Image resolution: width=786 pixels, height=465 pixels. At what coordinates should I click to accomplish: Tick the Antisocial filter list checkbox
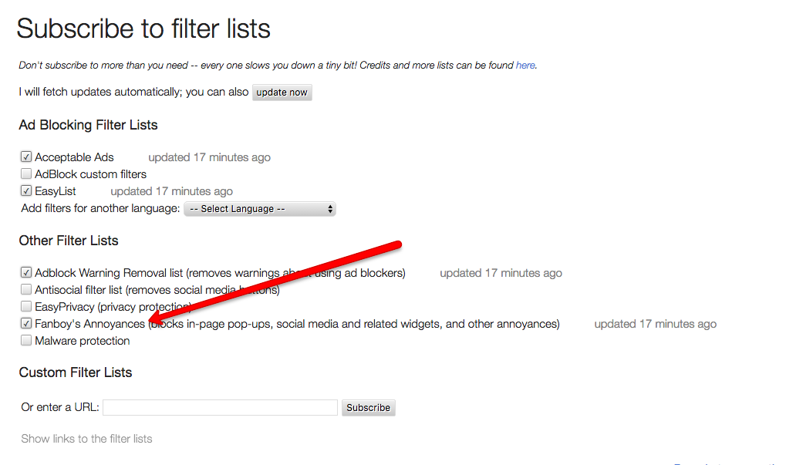click(x=26, y=290)
